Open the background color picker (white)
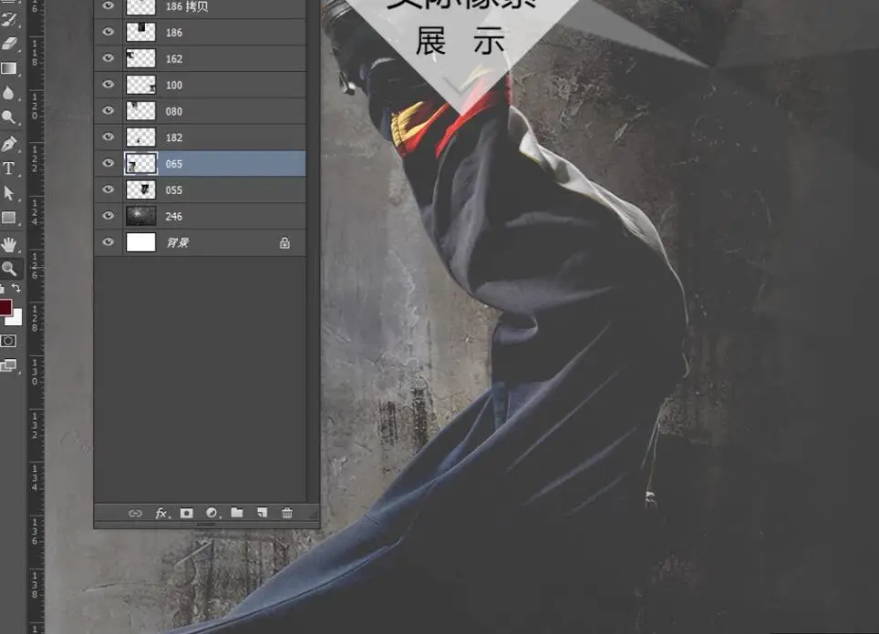This screenshot has width=879, height=634. [x=16, y=319]
